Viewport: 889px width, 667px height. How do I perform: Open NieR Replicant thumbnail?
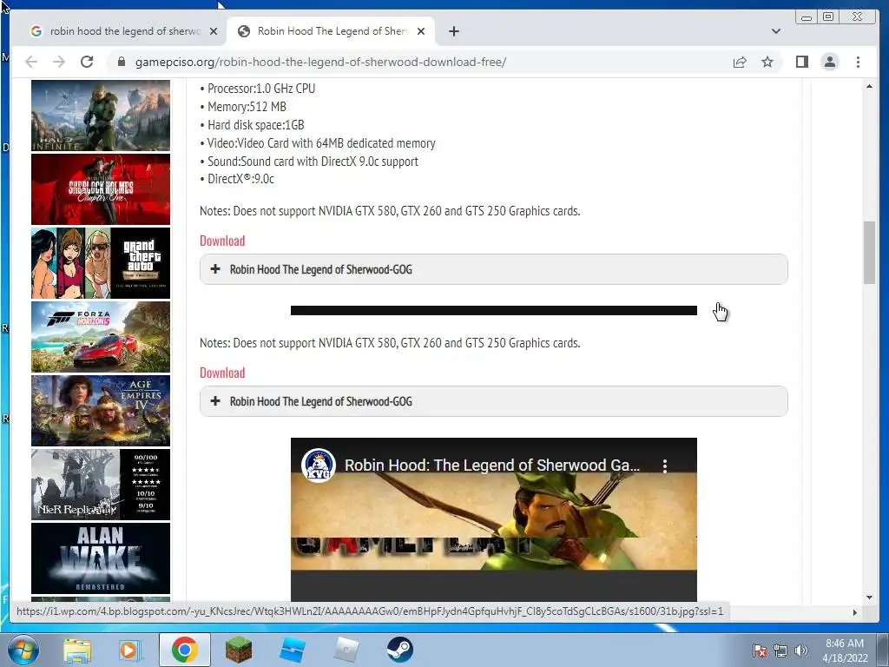pyautogui.click(x=101, y=485)
